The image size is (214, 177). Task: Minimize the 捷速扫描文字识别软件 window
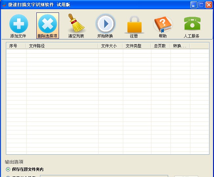point(194,5)
